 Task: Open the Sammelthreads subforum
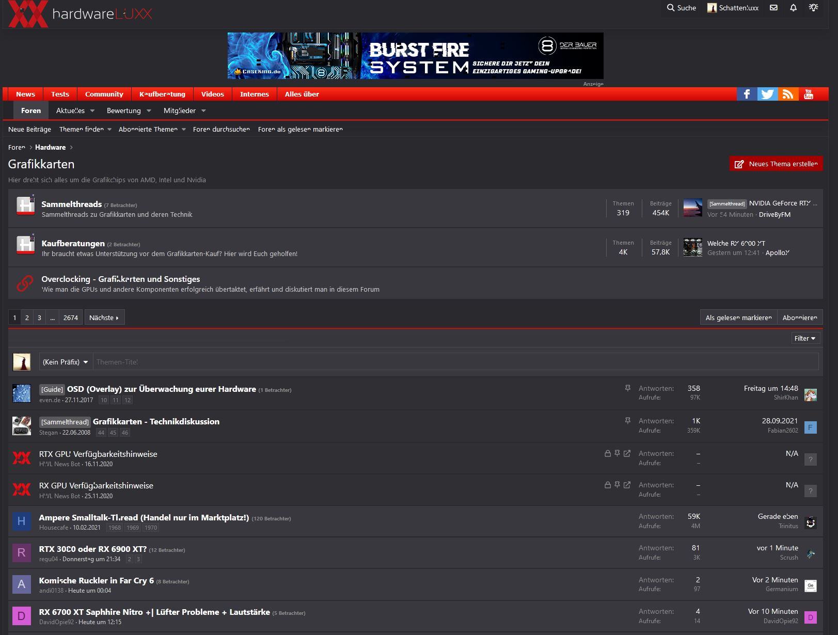(71, 204)
